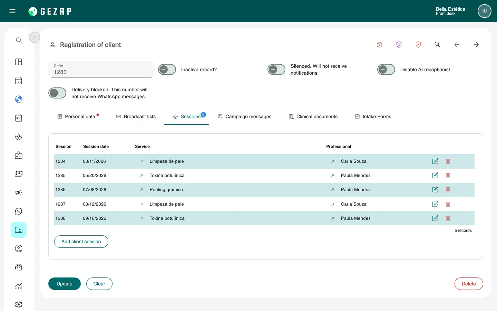Delete session 1286 with trash icon
The height and width of the screenshot is (311, 497).
(448, 190)
